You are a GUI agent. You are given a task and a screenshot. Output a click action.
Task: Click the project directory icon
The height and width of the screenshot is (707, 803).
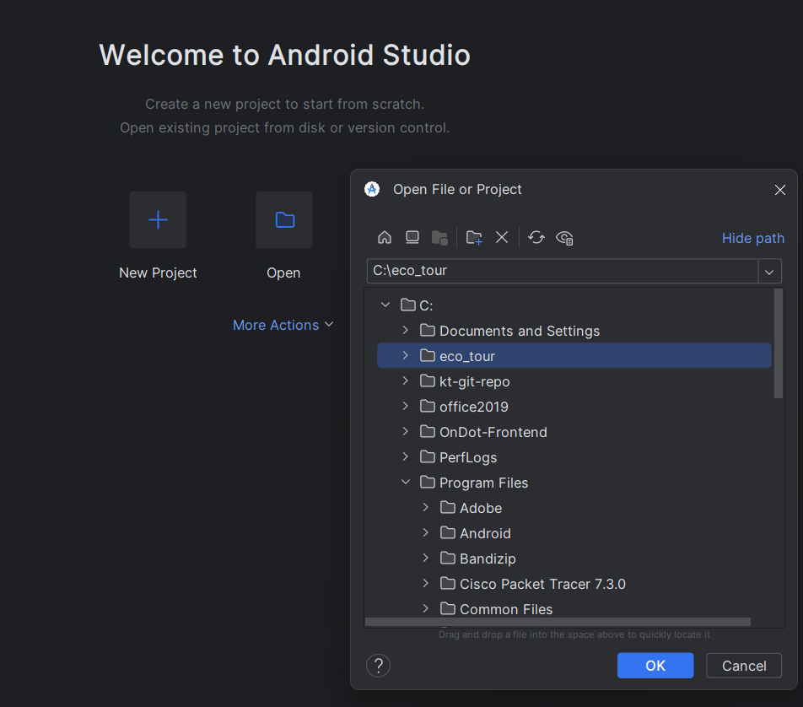(440, 238)
